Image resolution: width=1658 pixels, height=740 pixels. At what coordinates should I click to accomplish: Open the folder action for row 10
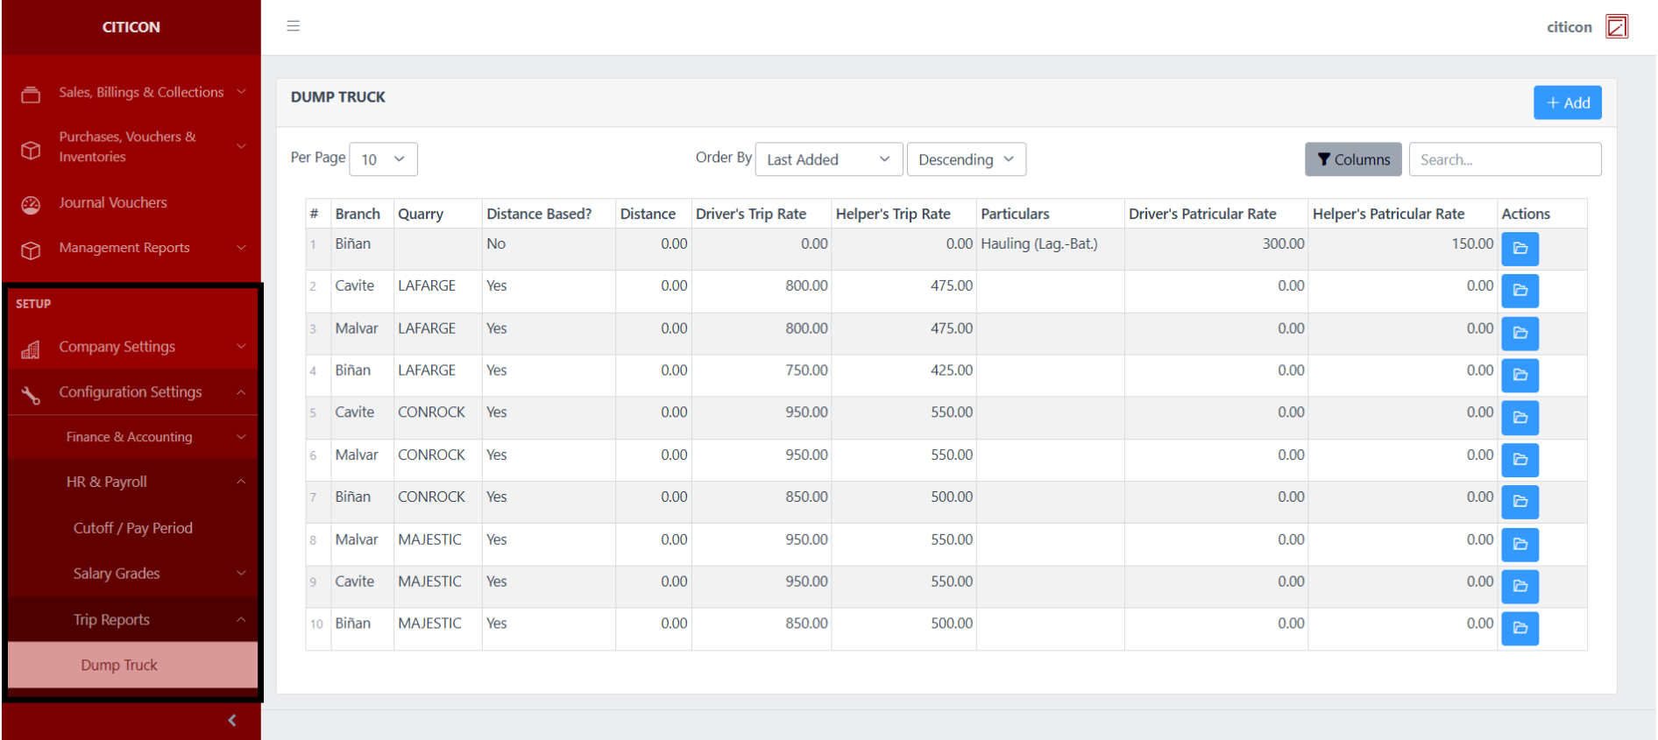coord(1520,628)
